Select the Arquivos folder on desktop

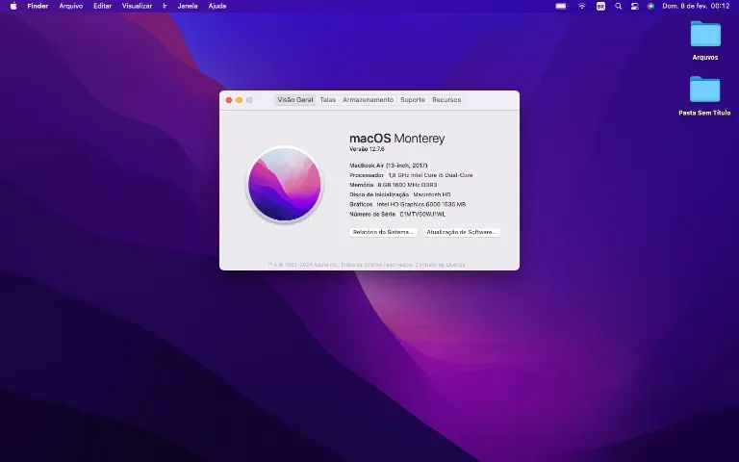point(704,35)
